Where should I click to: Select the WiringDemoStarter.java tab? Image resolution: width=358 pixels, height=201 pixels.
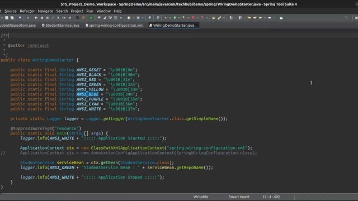(x=173, y=25)
